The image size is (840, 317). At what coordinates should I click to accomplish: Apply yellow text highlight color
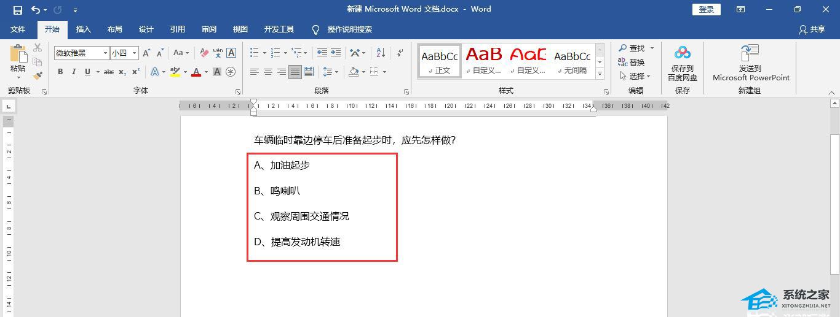point(175,72)
